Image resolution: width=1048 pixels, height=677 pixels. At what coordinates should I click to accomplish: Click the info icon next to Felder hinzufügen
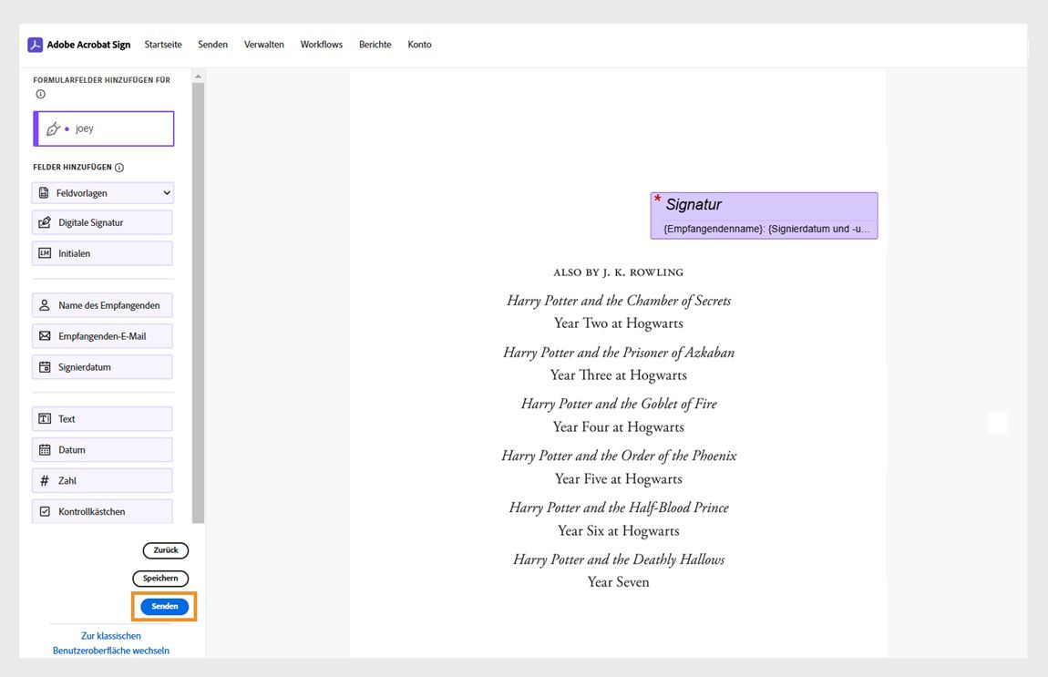pyautogui.click(x=119, y=168)
